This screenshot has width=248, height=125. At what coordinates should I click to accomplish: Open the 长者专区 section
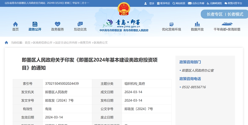pyautogui.click(x=215, y=14)
